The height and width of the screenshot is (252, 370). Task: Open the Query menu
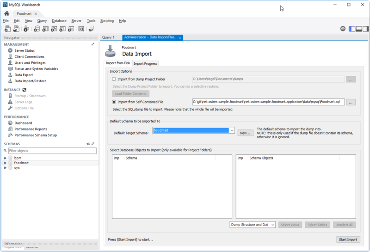42,21
